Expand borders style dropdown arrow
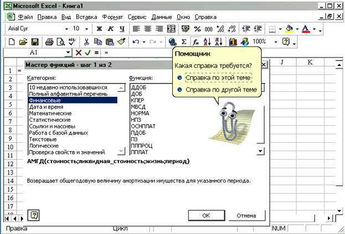This screenshot has width=345, height=234. [280, 29]
